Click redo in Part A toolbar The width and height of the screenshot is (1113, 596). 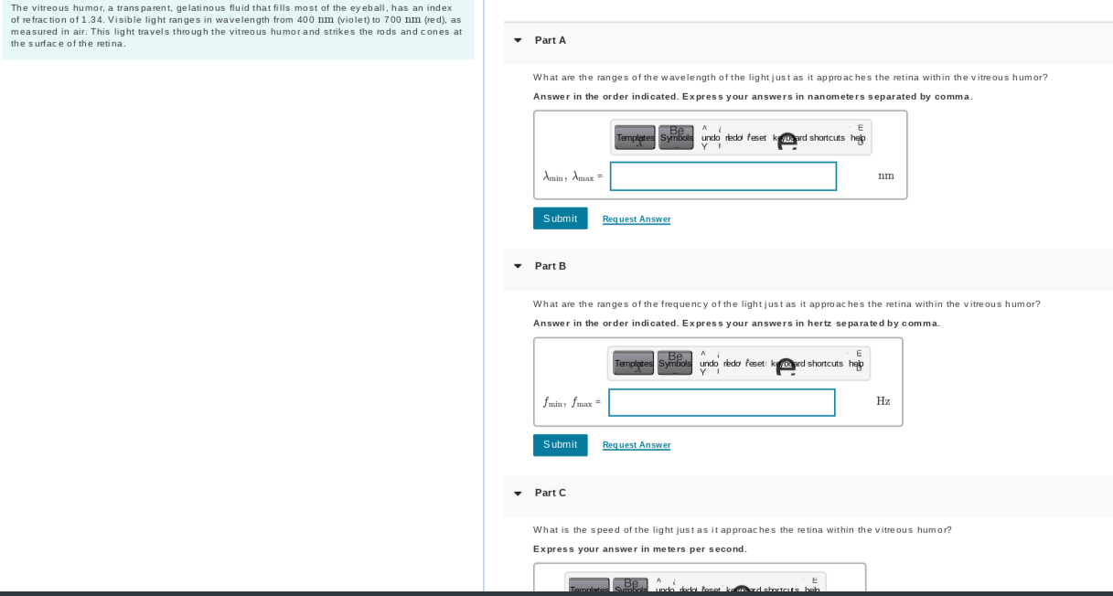(733, 137)
